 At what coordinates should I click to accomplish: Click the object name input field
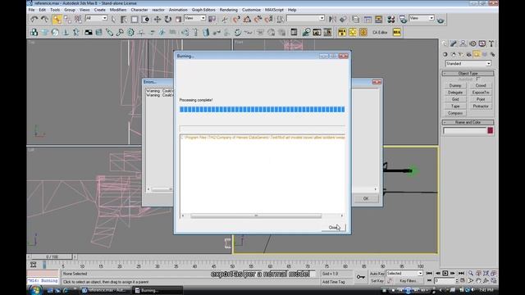pyautogui.click(x=465, y=130)
